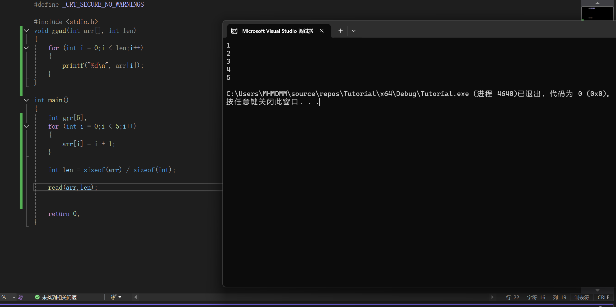The width and height of the screenshot is (616, 307).
Task: Click the 'return 0;' statement
Action: tap(64, 214)
